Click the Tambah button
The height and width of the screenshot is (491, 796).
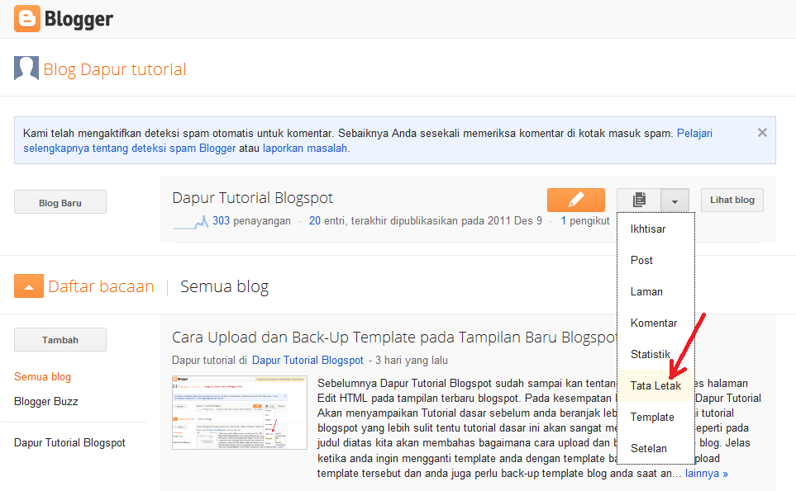[60, 339]
